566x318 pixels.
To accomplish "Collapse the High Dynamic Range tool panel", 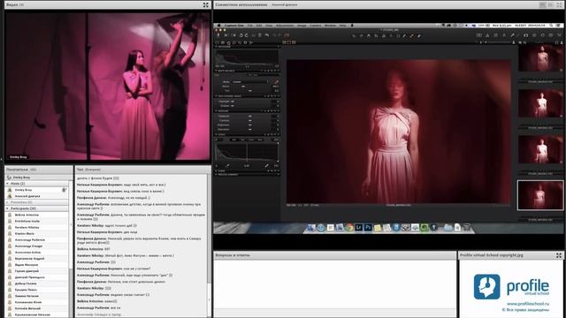I will click(x=217, y=96).
